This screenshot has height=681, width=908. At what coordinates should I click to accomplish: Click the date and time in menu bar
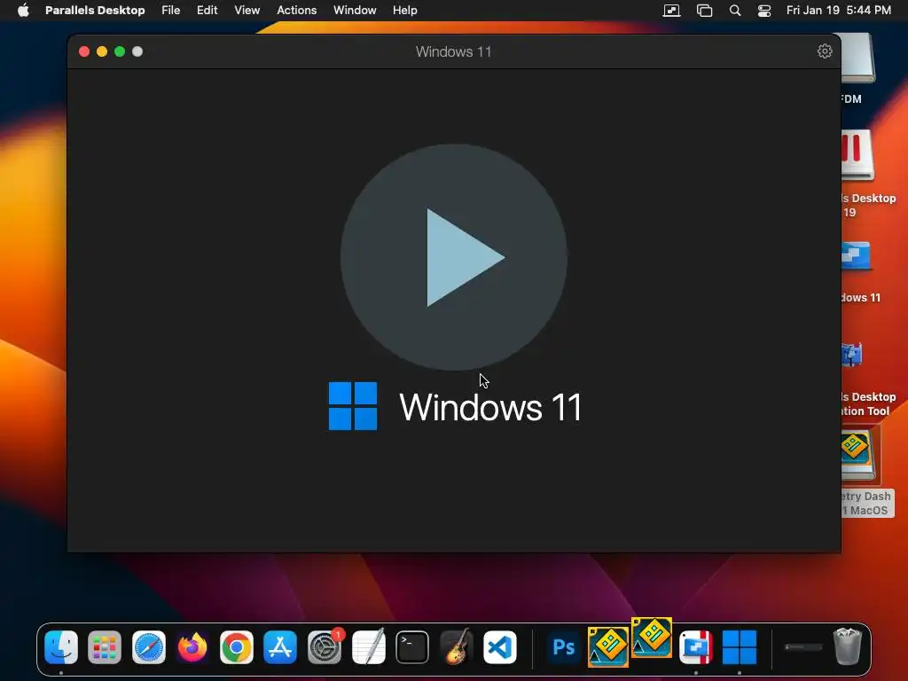tap(839, 11)
